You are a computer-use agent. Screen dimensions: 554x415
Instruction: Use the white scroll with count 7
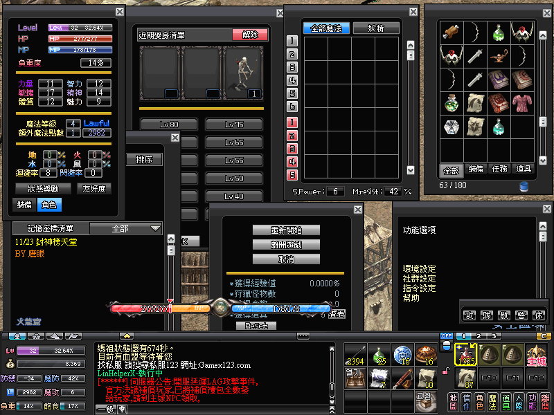point(379,378)
